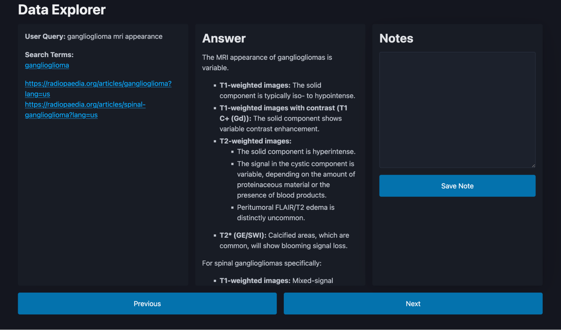Select the T2* (GE/SWI) bullet text
Viewport: 561px width, 330px height.
pyautogui.click(x=284, y=240)
